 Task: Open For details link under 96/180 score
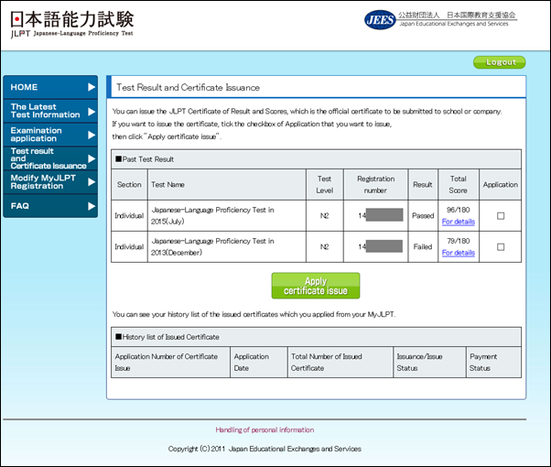coord(459,222)
